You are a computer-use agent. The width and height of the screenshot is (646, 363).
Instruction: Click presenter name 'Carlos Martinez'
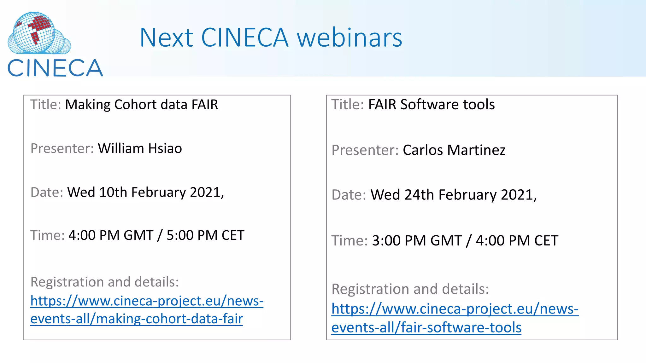coord(454,150)
